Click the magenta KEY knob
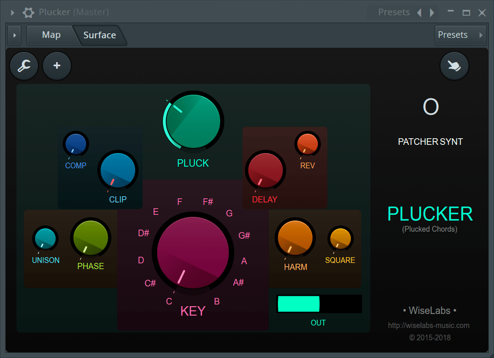Image resolution: width=494 pixels, height=358 pixels. tap(193, 253)
